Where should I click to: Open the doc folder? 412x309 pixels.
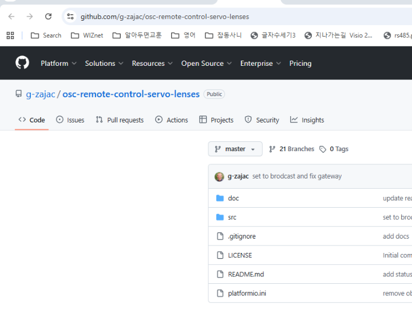[x=233, y=198]
